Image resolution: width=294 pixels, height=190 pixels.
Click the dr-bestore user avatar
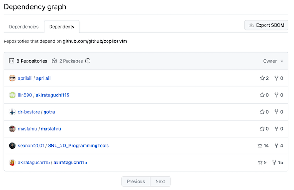click(x=12, y=112)
